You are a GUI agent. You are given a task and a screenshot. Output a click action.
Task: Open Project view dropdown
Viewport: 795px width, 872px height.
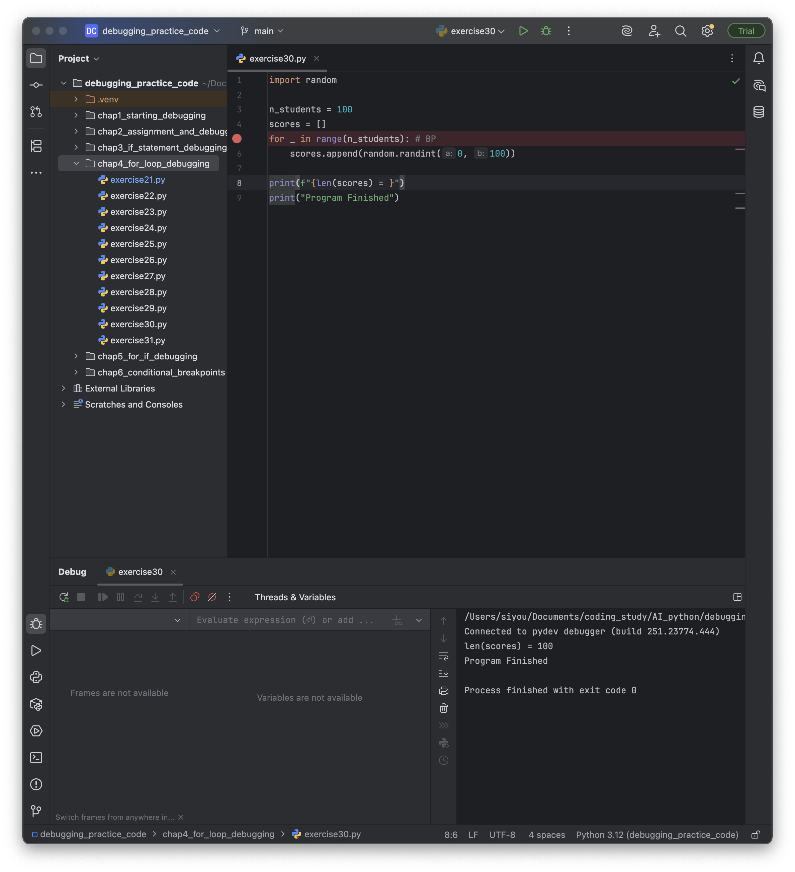tap(79, 59)
